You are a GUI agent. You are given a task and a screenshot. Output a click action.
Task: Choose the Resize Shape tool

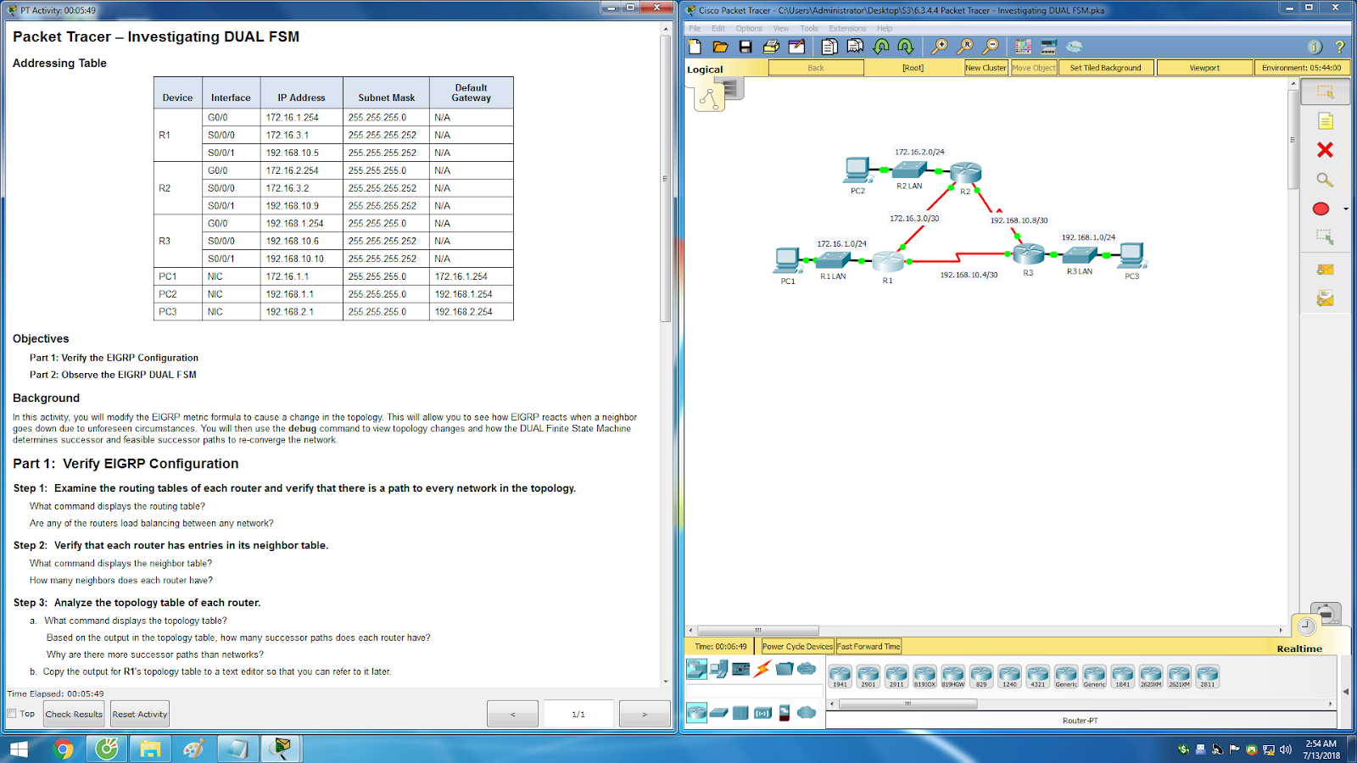click(1325, 237)
